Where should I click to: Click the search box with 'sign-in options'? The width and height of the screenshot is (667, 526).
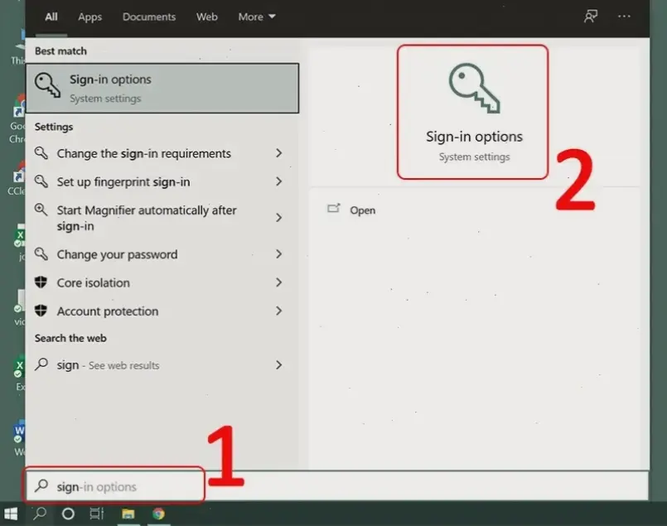click(x=116, y=486)
